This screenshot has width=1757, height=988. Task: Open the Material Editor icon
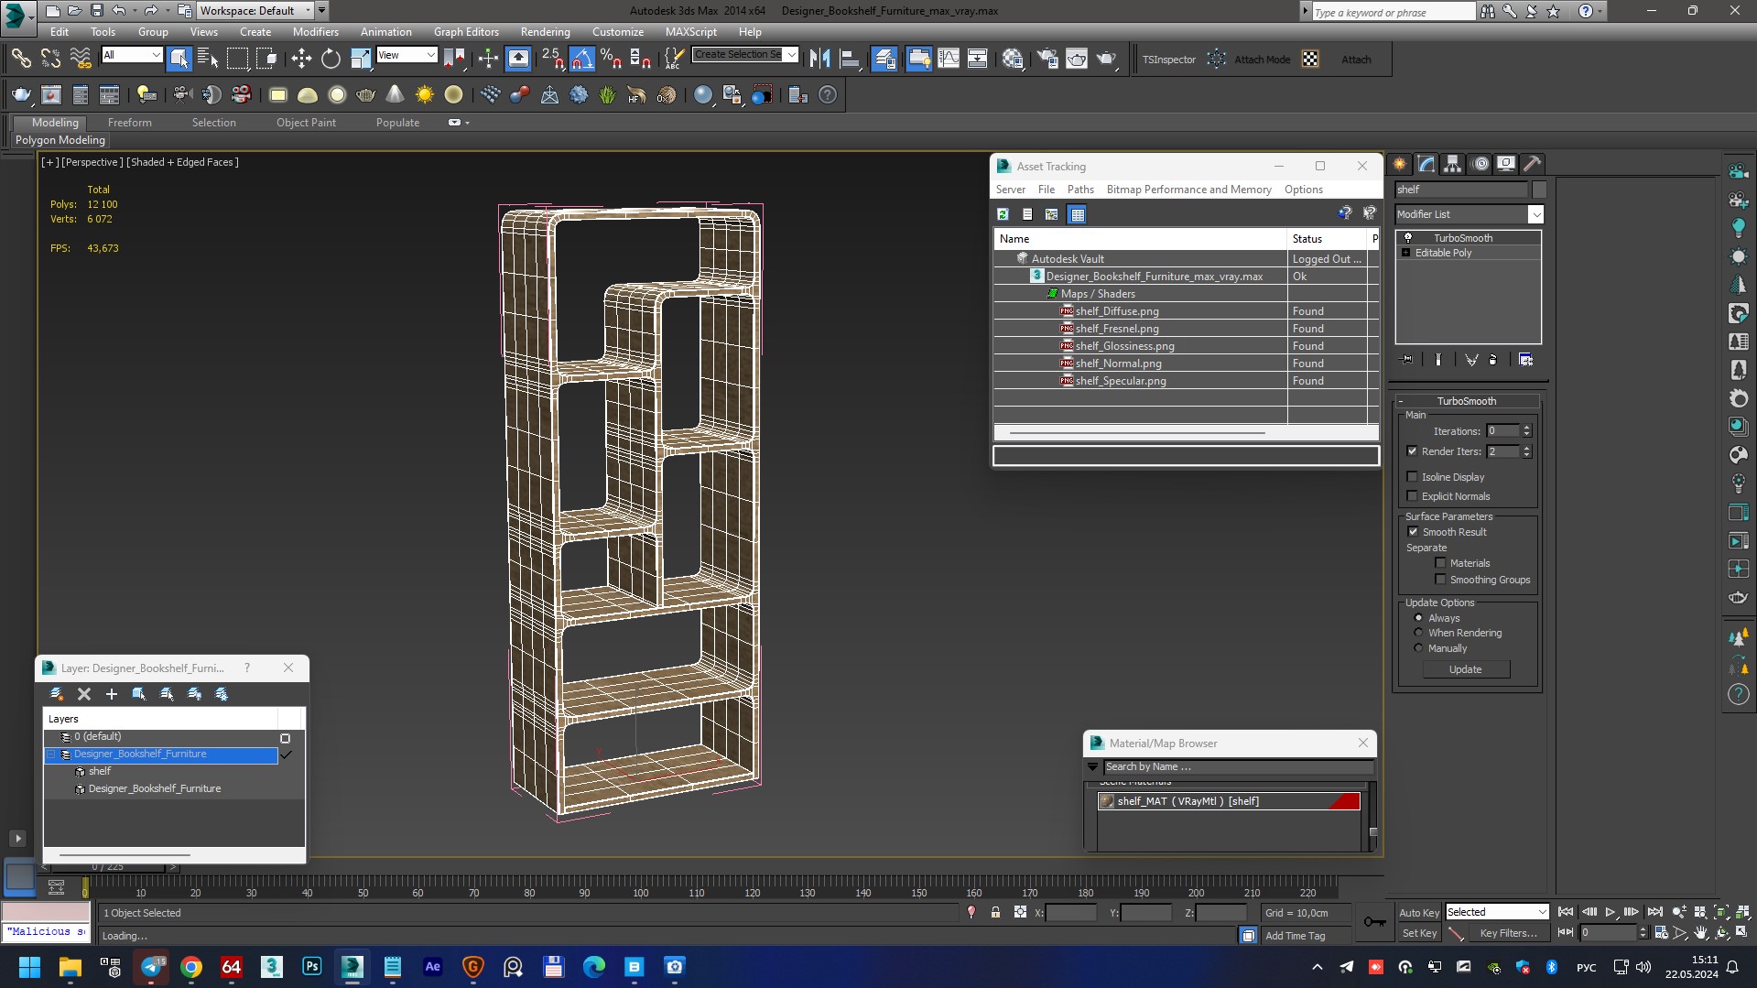(x=1013, y=60)
